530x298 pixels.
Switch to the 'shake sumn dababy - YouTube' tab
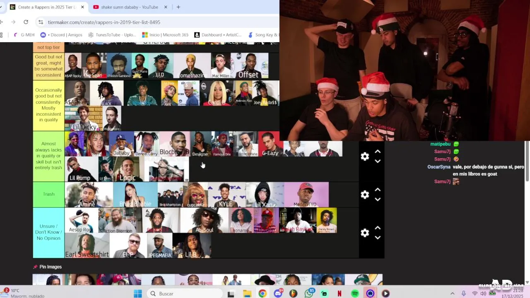point(130,7)
